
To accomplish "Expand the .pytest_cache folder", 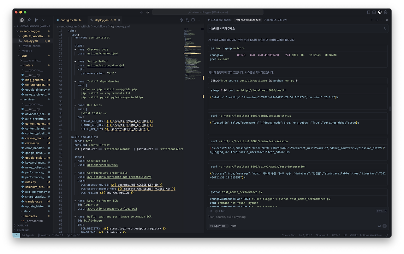I will [33, 46].
